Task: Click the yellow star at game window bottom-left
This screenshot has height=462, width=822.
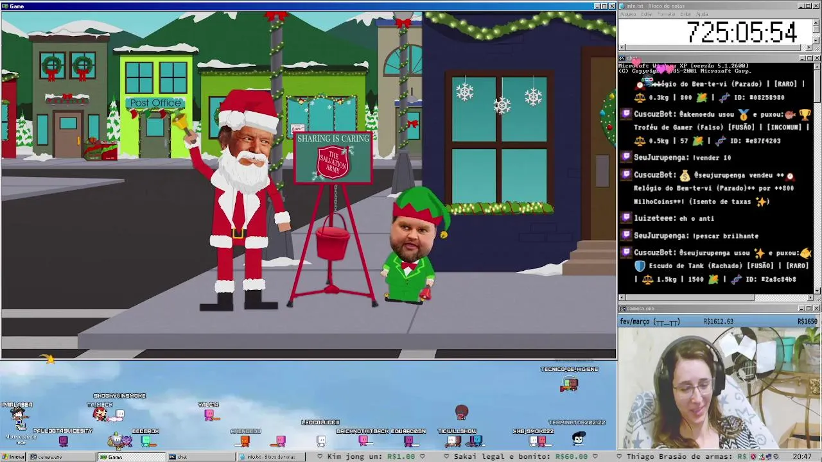Action: (49, 359)
